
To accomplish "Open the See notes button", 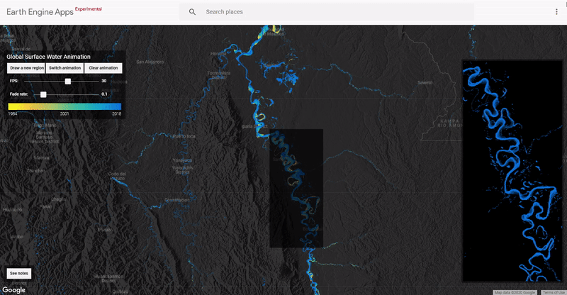I will tap(19, 273).
